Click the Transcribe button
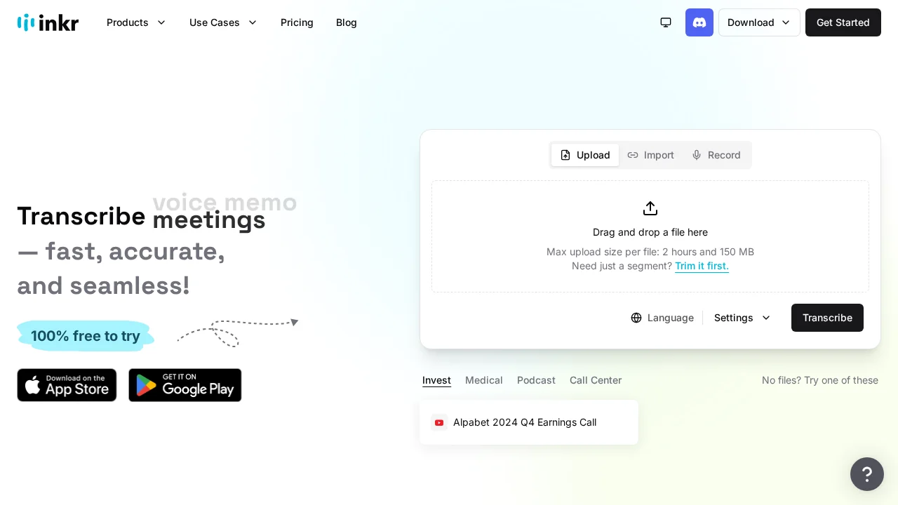898x505 pixels. [827, 318]
